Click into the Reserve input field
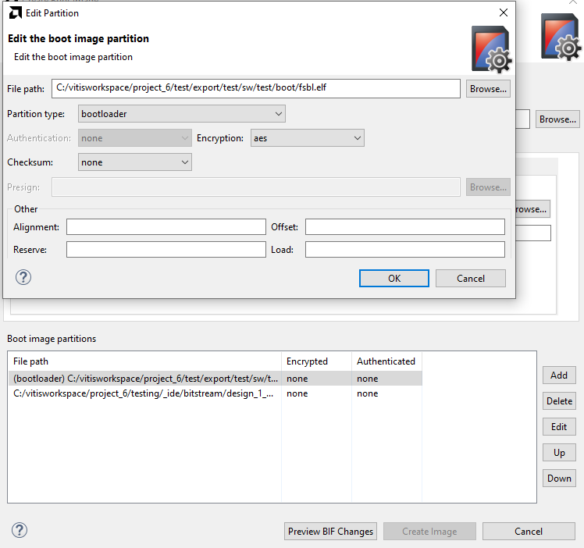Image resolution: width=584 pixels, height=548 pixels. [x=166, y=250]
